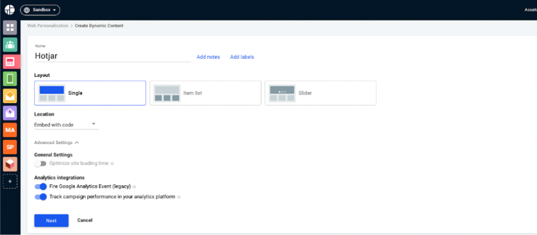Open the teal audiences people sidebar icon
Image resolution: width=537 pixels, height=235 pixels.
(x=10, y=45)
